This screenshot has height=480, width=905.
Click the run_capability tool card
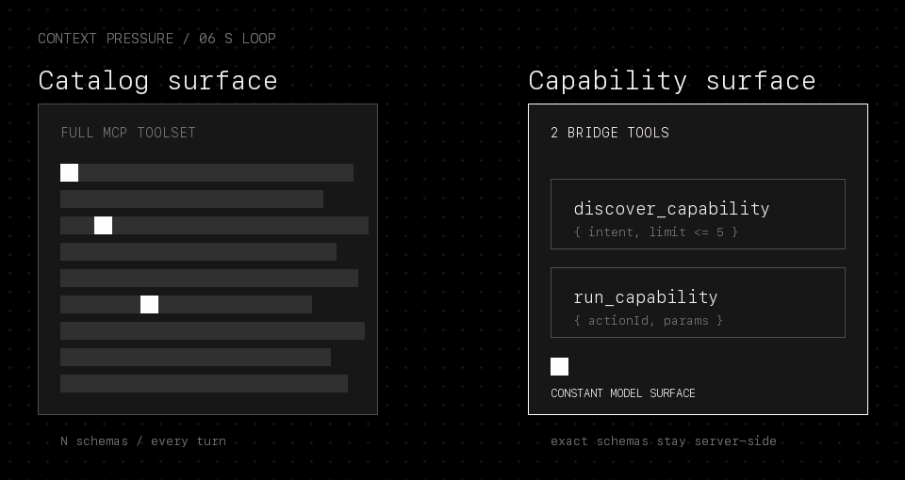click(698, 302)
